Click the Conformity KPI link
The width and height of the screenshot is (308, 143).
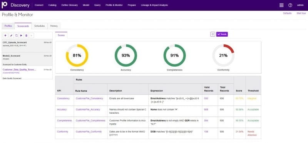62,131
